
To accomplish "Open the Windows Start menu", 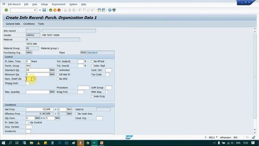I will coord(3,143).
